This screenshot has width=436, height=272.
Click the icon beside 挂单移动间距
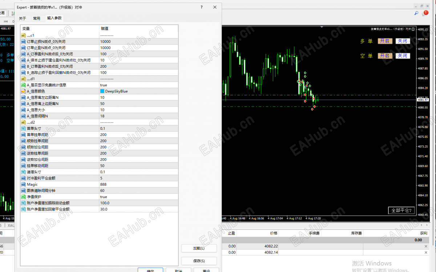coord(23,165)
